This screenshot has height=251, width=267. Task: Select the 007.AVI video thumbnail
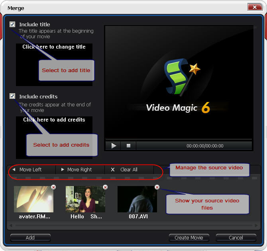137,199
